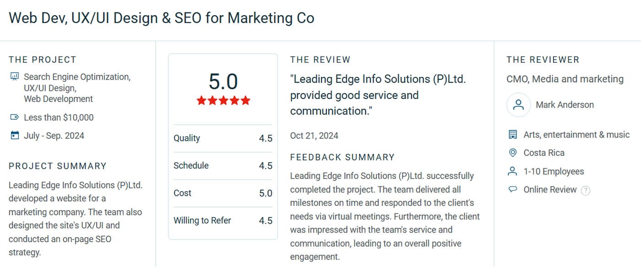Click the Online Review label
641x275 pixels.
coord(550,189)
